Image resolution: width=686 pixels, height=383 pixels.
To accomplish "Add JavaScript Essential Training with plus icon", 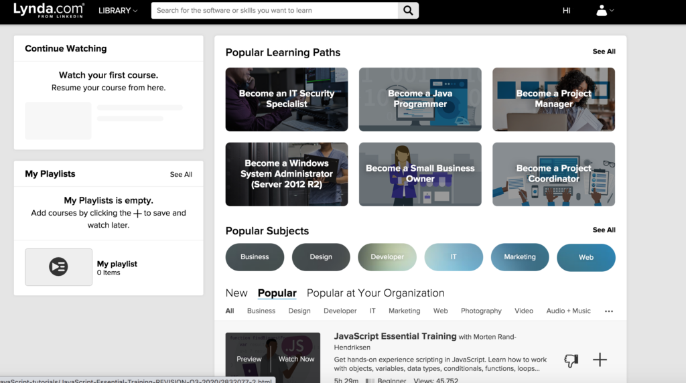I will [600, 360].
